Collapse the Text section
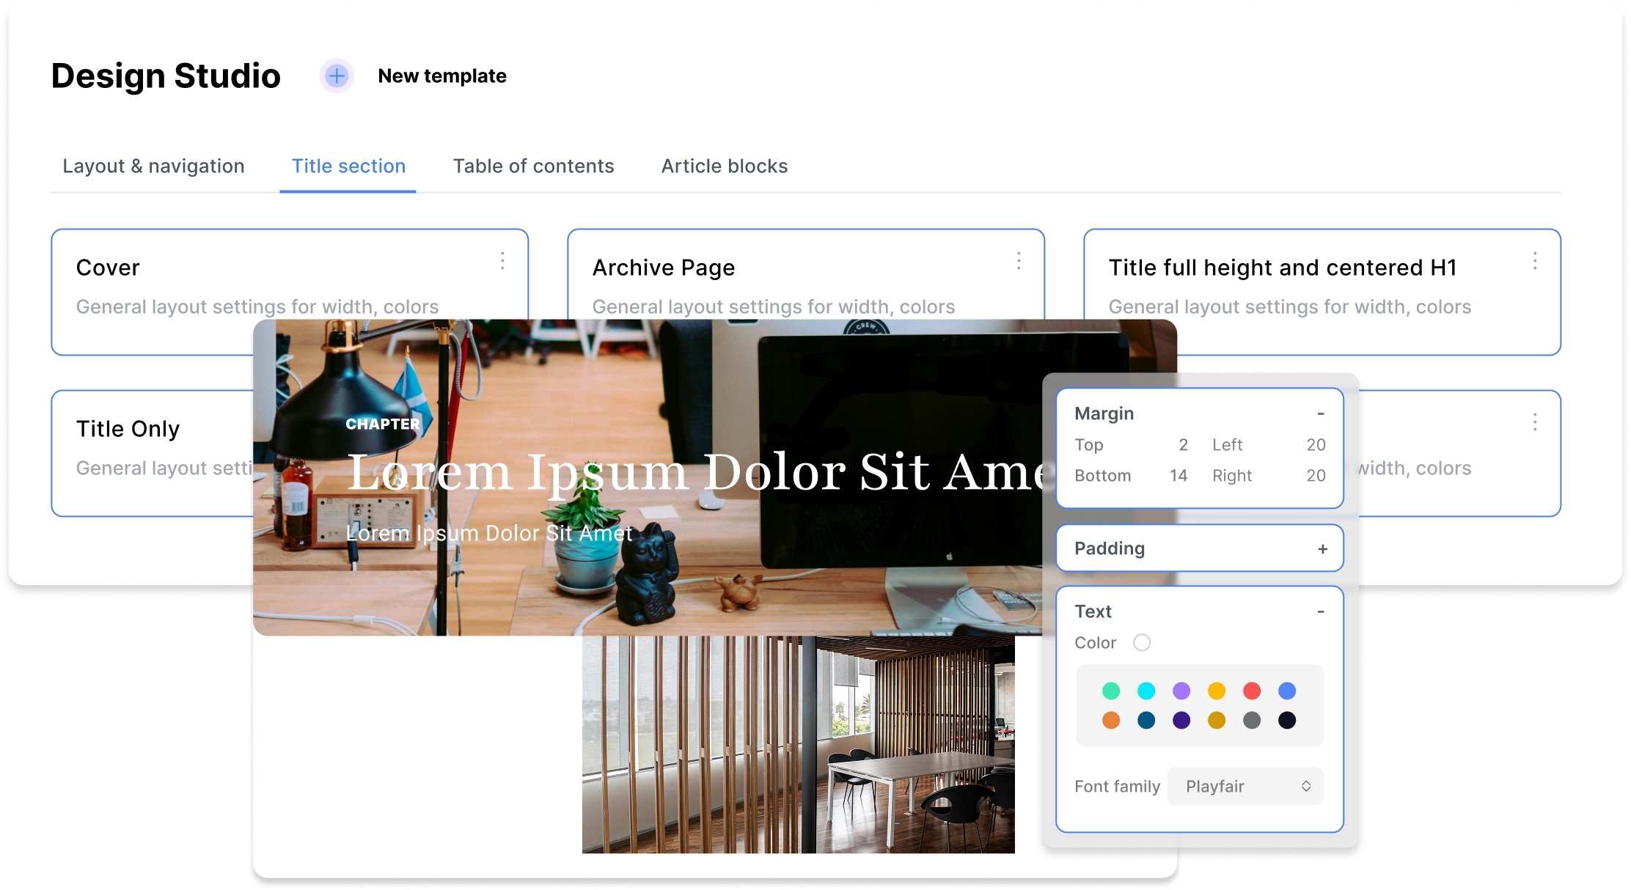The width and height of the screenshot is (1631, 890). [x=1322, y=611]
